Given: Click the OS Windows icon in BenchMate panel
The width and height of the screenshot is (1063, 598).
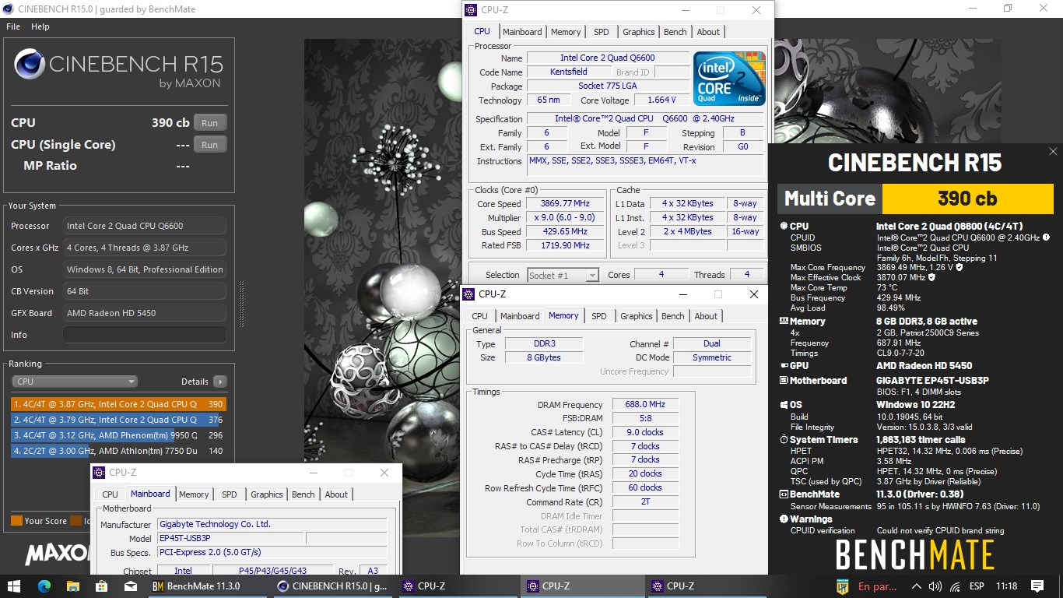Looking at the screenshot, I should point(784,405).
